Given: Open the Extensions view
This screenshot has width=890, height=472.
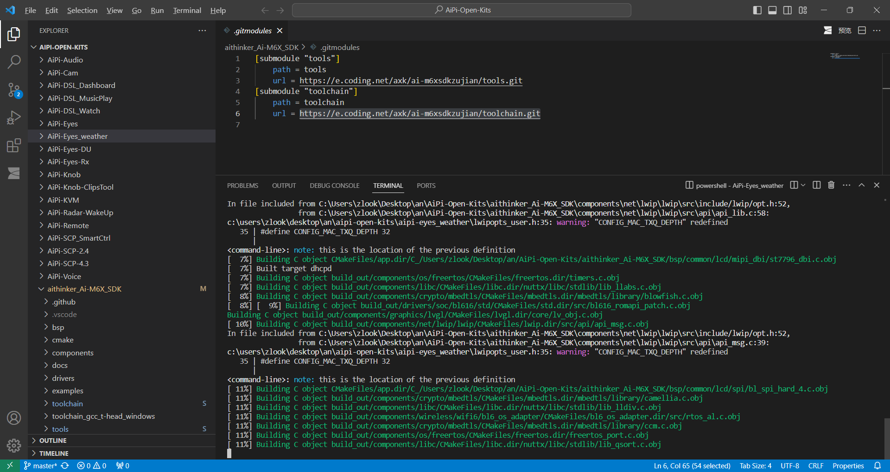Looking at the screenshot, I should 14,145.
